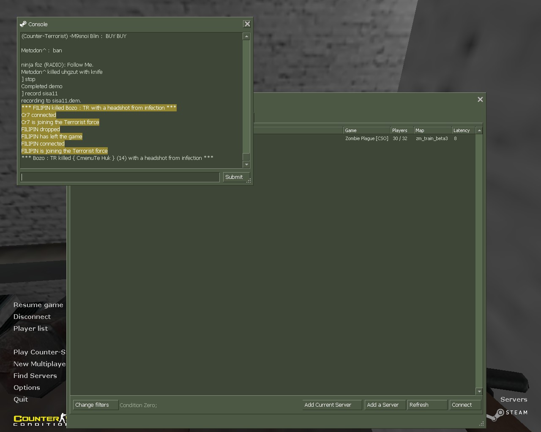Screen dimensions: 541x432
Task: Open Options from the main menu
Action: [27, 388]
